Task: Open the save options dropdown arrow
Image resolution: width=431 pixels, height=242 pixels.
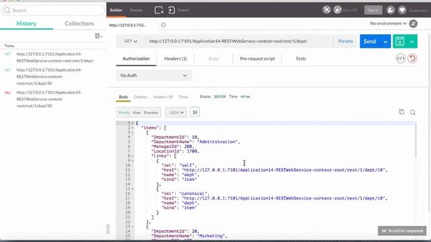Action: click(412, 42)
